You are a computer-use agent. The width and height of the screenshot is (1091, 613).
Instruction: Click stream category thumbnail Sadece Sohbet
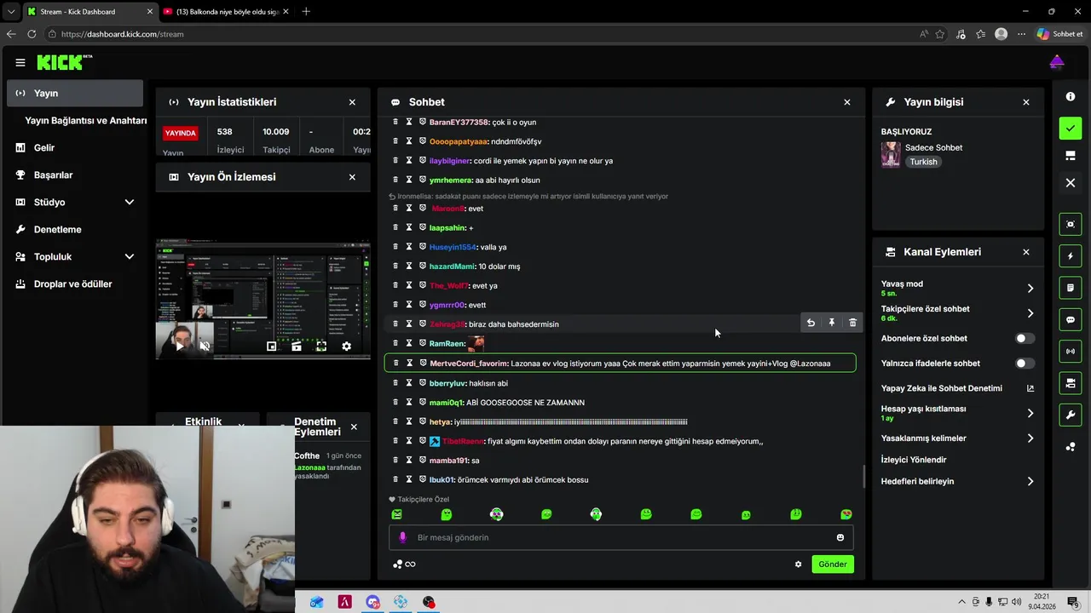(891, 154)
